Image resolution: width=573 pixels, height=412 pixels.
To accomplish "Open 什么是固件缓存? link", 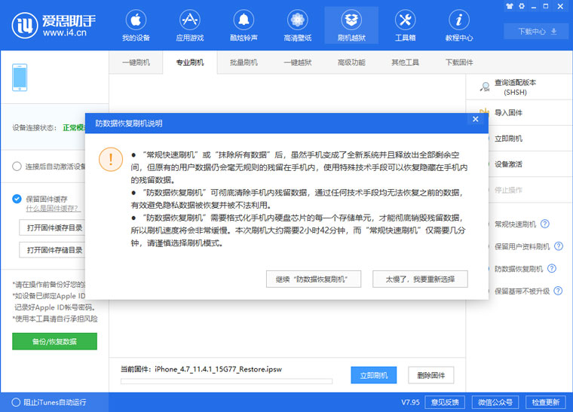I will (x=52, y=209).
